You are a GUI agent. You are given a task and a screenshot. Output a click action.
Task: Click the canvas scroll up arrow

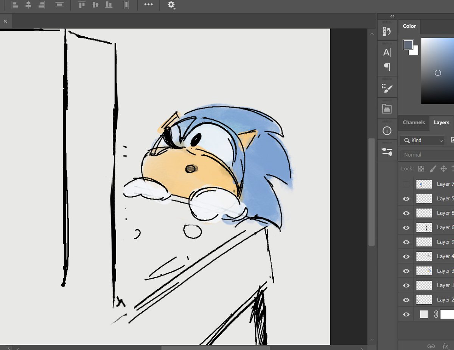coord(372,34)
